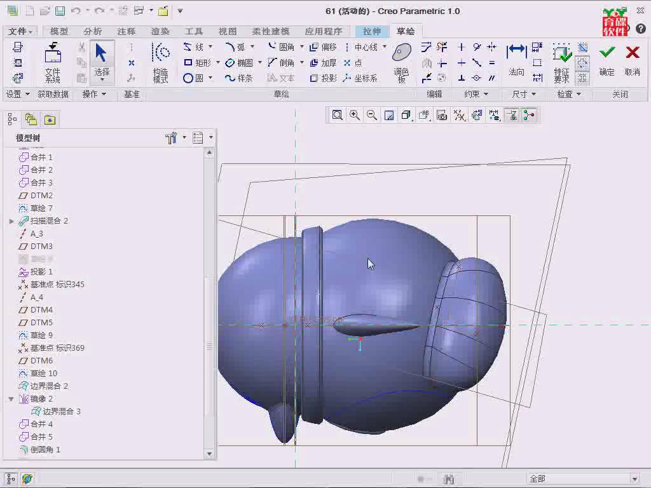
Task: Toggle highlight open ends check
Action: 582,63
